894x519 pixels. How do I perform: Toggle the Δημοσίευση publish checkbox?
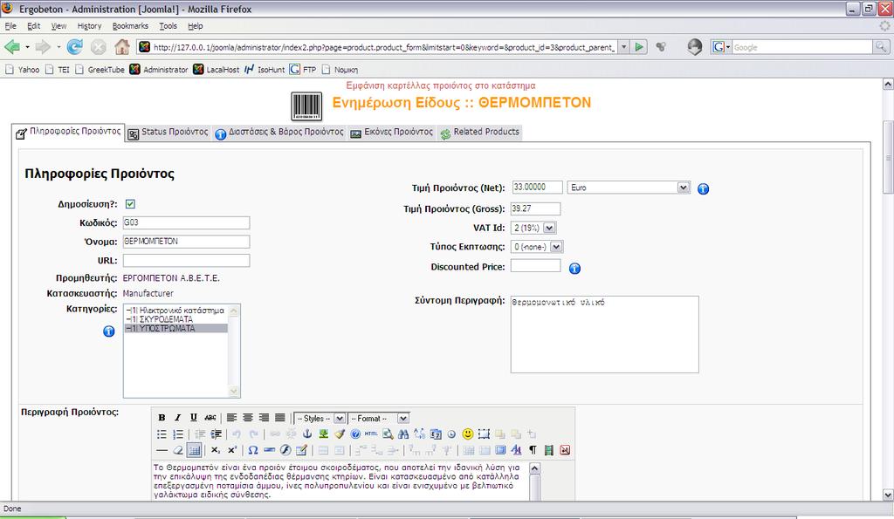(x=130, y=204)
